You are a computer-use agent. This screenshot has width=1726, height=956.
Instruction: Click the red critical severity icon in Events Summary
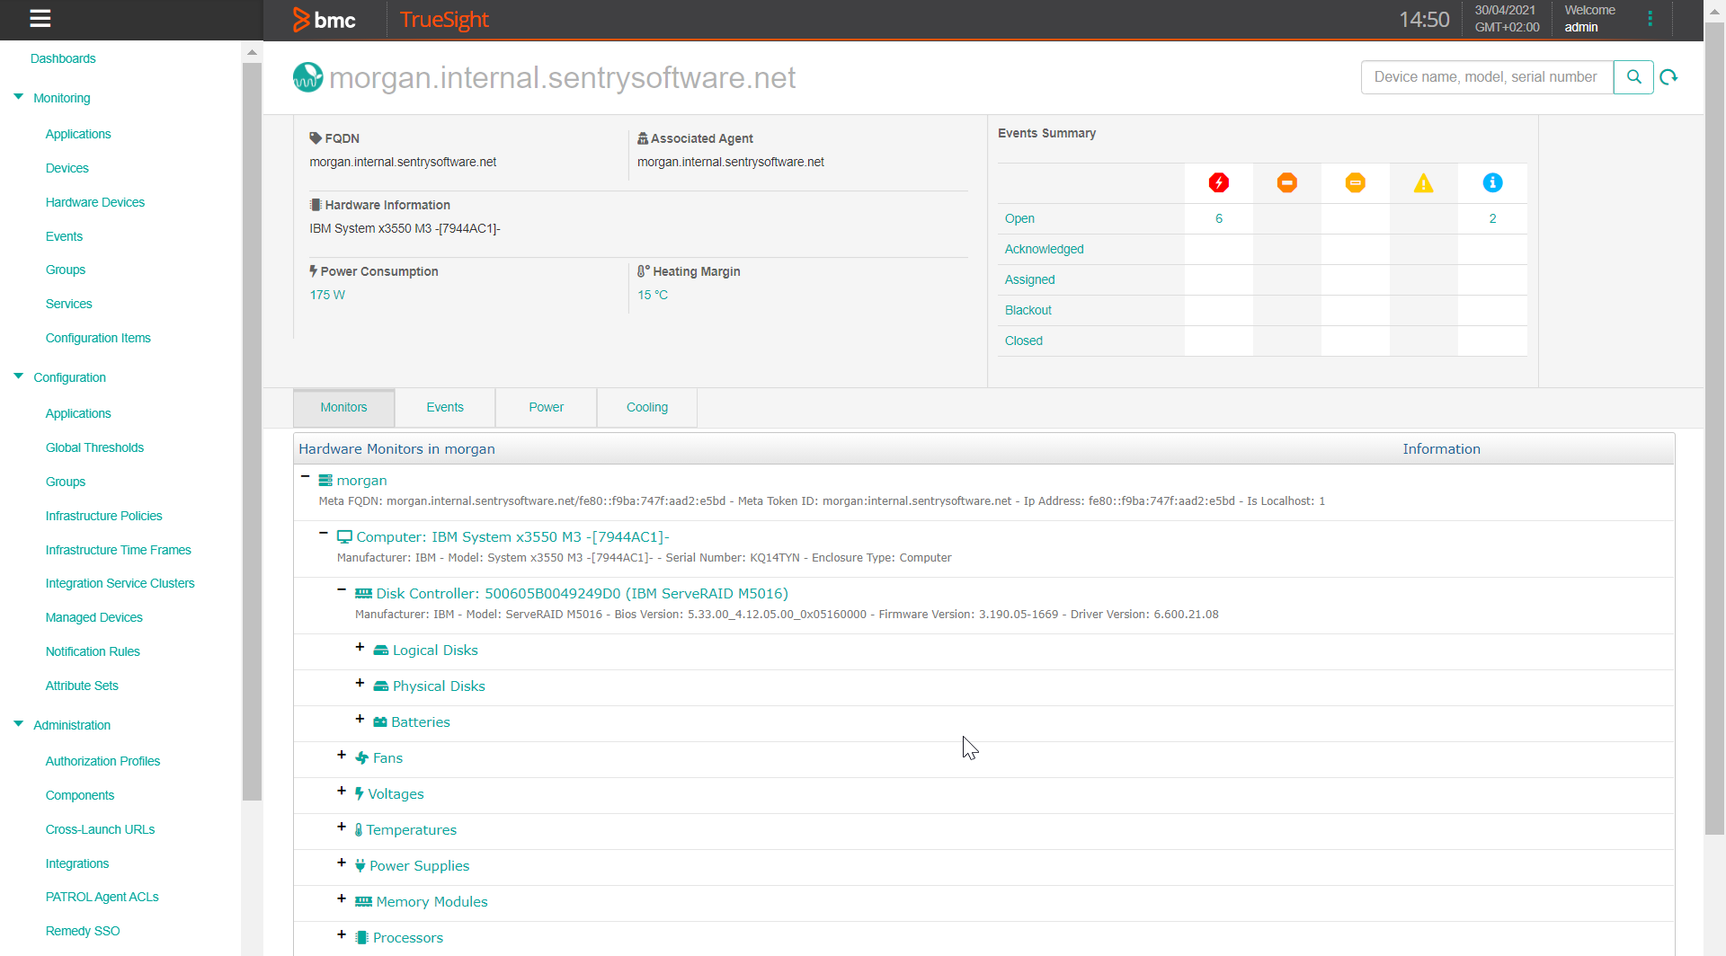(1219, 182)
